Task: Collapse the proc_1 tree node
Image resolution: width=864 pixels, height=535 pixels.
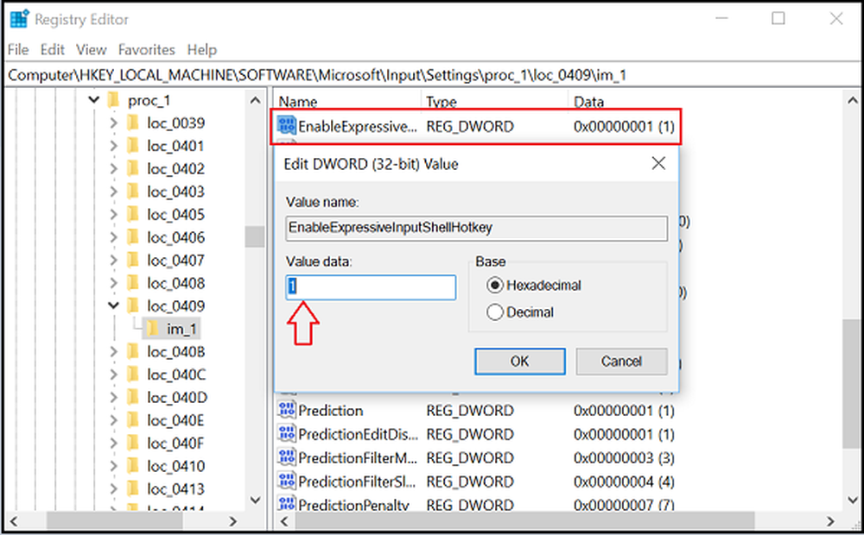Action: [x=94, y=100]
